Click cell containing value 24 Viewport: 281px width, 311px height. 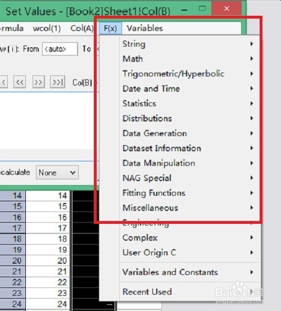48,304
